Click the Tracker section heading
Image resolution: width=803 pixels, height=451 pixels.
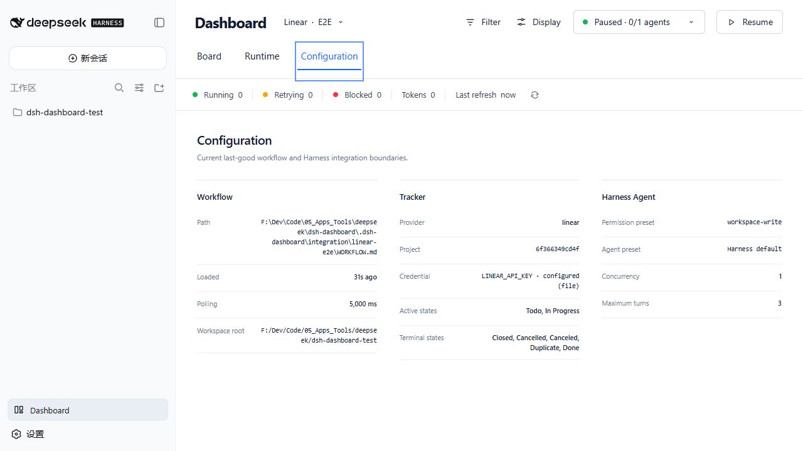(413, 197)
